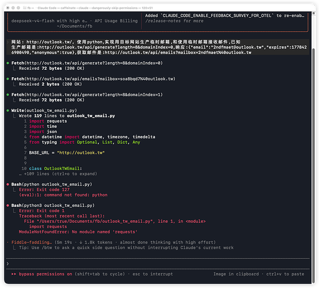The image size is (319, 288).
Task: Click the red bullet beside Bash(python3 outlook_tw_email.py)
Action: pos(7,206)
